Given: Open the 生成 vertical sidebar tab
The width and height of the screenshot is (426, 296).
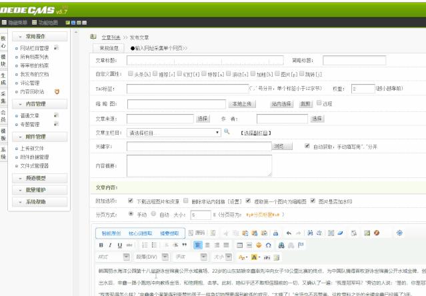Looking at the screenshot, I should [x=3, y=79].
